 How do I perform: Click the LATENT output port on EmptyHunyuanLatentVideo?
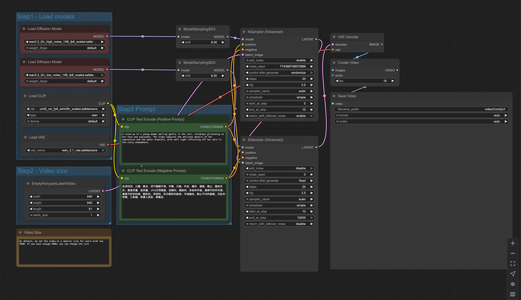[103, 191]
